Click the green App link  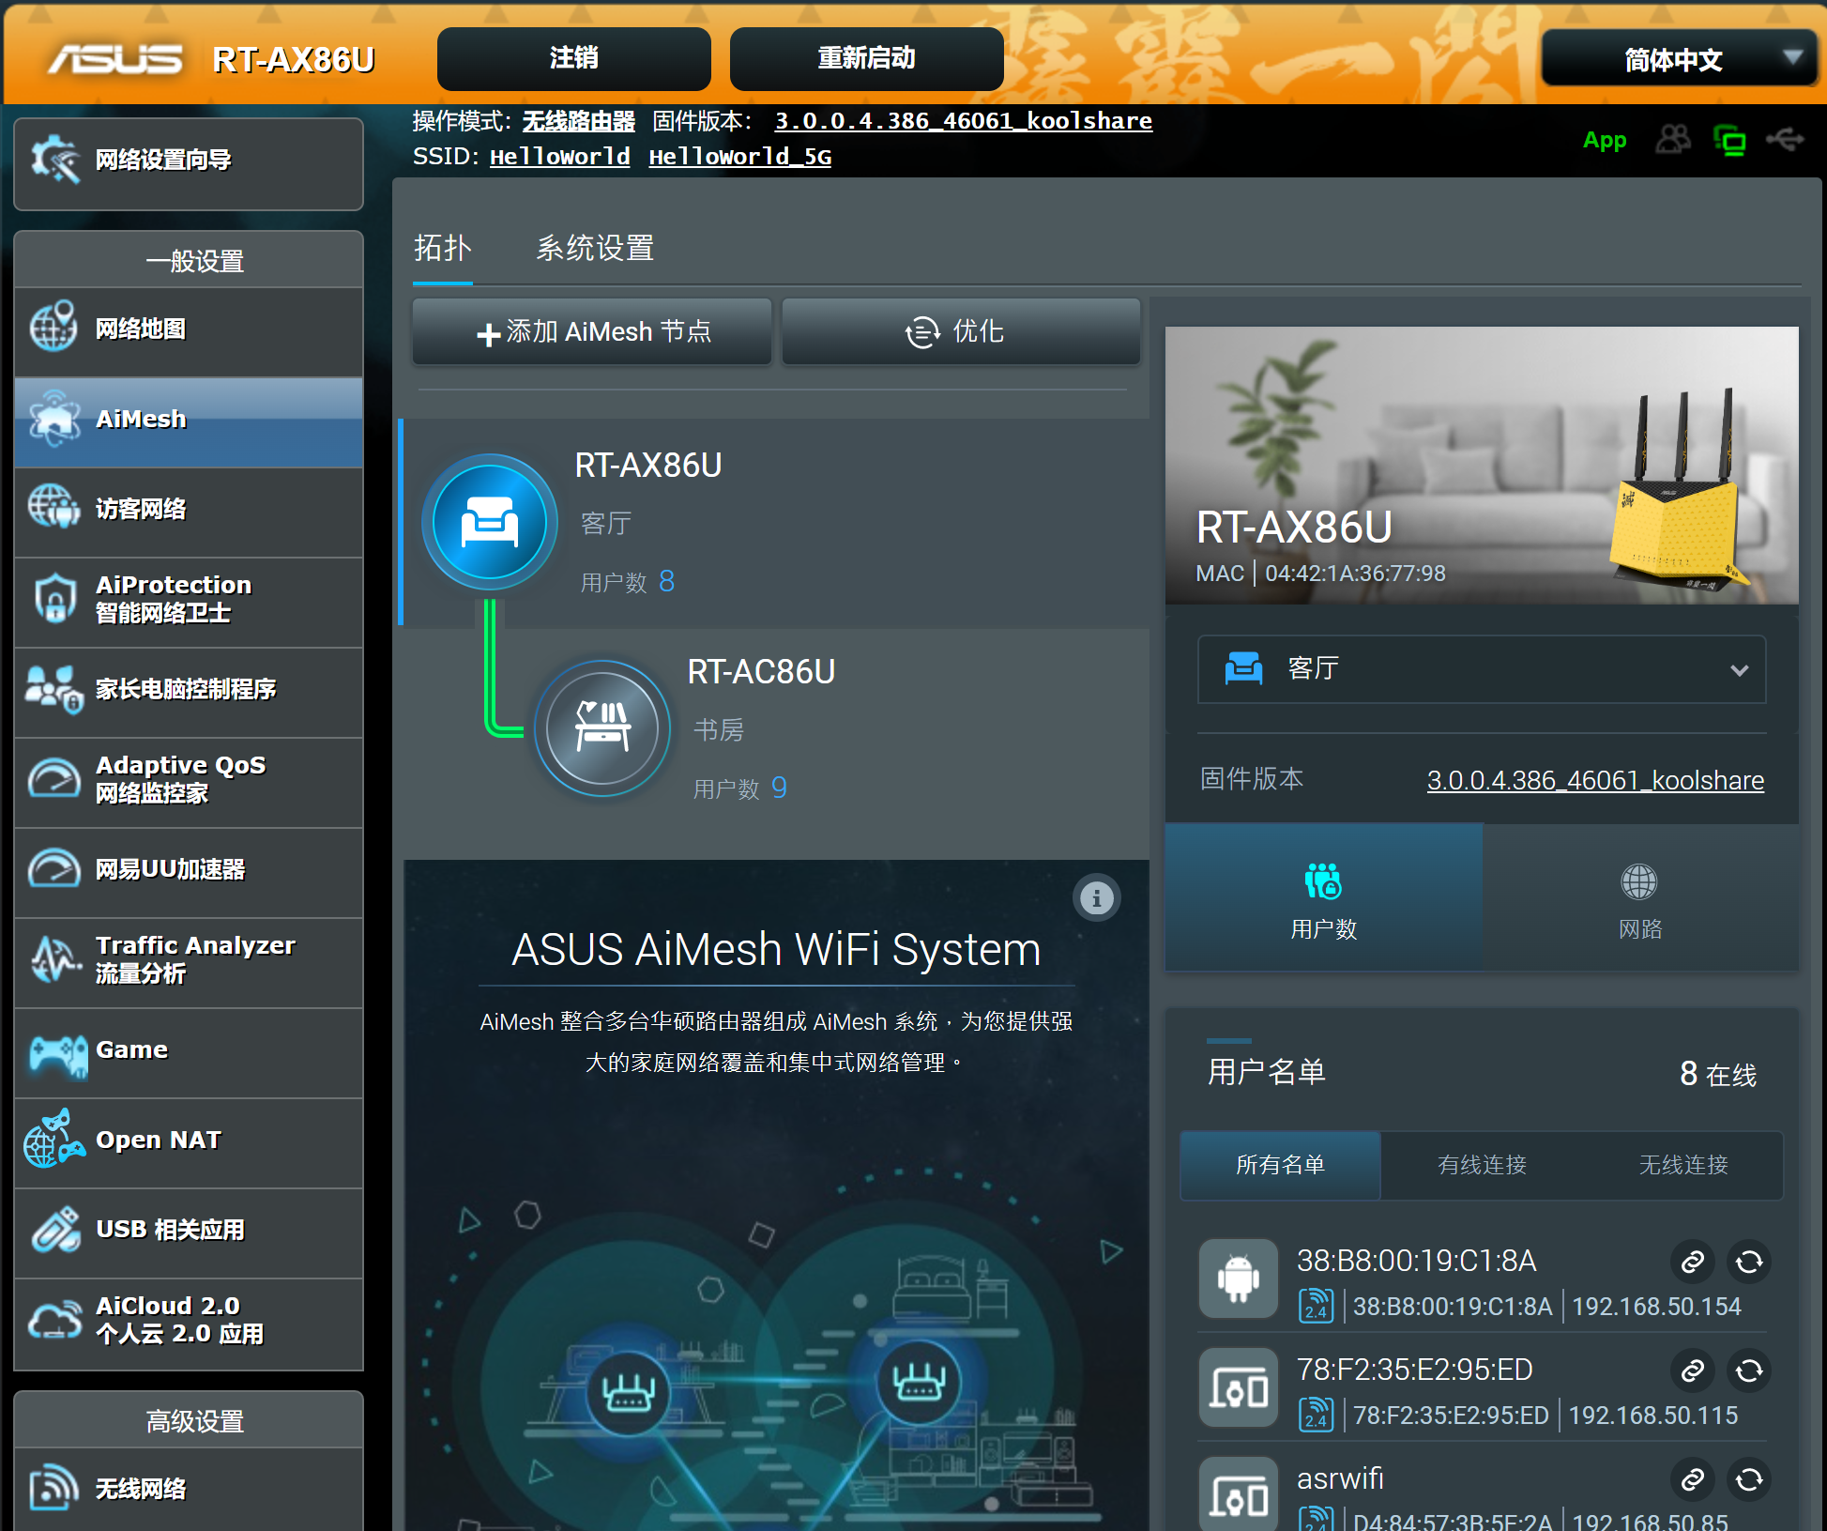pyautogui.click(x=1605, y=140)
